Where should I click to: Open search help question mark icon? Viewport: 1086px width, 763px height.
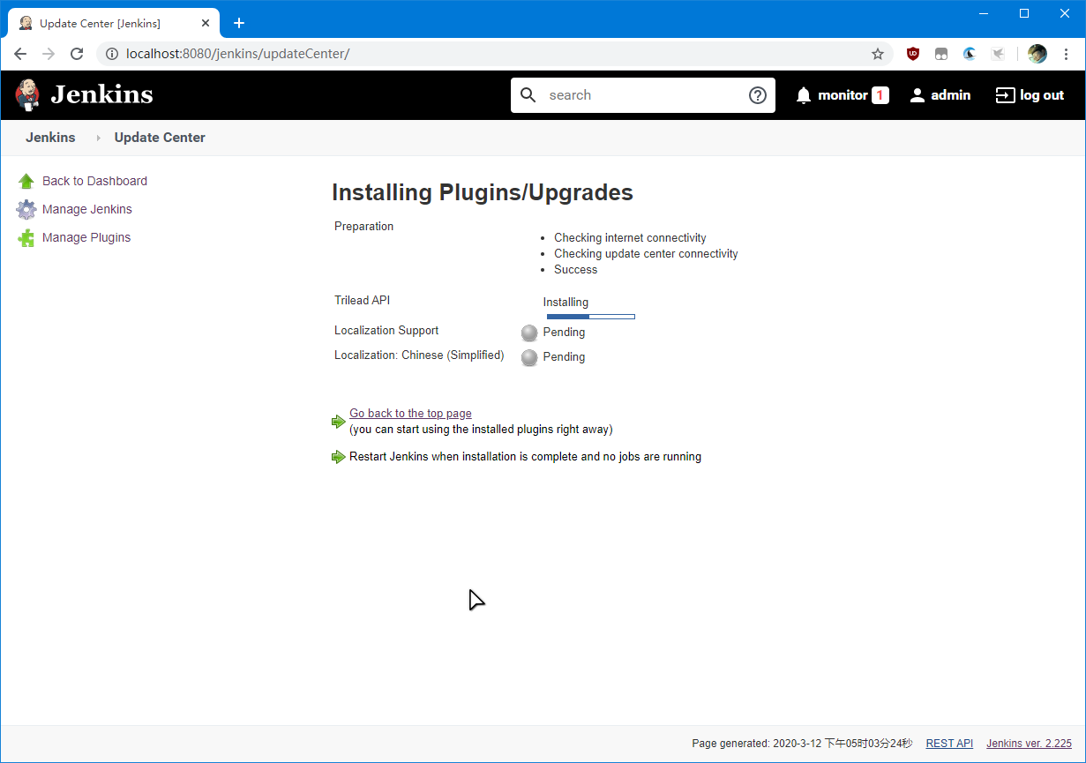click(757, 95)
